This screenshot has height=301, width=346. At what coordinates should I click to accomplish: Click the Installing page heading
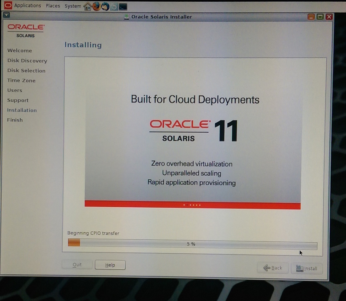point(83,45)
